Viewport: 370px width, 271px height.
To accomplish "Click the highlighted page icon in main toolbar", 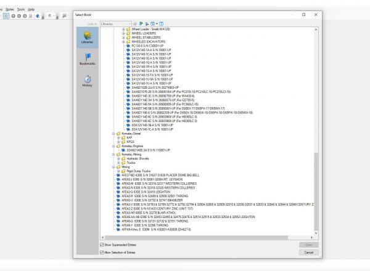I will pos(6,16).
